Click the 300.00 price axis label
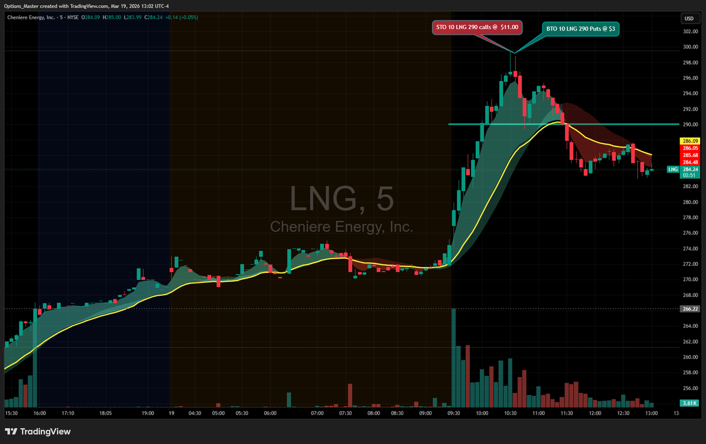This screenshot has width=706, height=444. point(690,47)
